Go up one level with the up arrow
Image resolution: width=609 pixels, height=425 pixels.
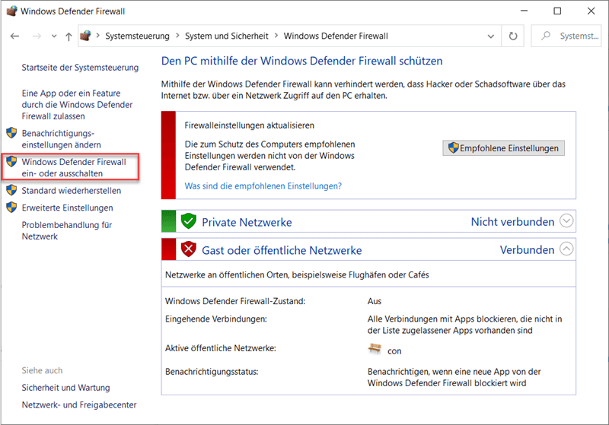pos(69,36)
